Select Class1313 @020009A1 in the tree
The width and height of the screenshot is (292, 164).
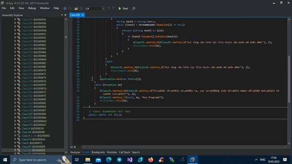pyautogui.click(x=34, y=125)
